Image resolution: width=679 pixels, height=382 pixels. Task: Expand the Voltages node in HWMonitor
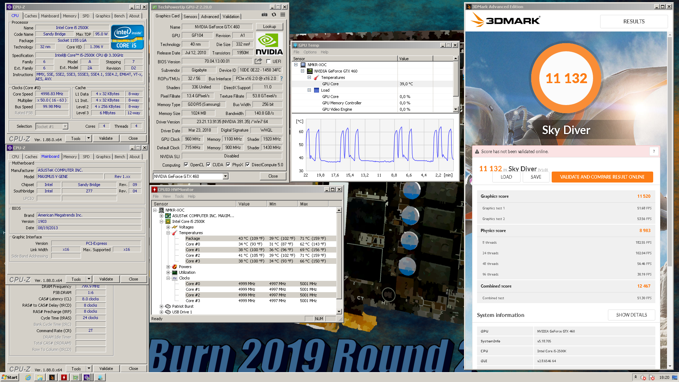[x=168, y=227]
